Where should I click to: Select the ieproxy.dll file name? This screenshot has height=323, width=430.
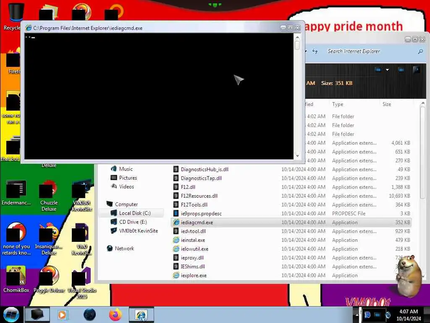pos(192,258)
